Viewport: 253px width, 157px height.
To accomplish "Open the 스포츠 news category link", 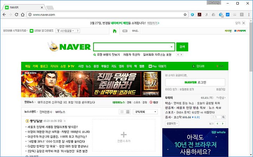I will pyautogui.click(x=137, y=102).
